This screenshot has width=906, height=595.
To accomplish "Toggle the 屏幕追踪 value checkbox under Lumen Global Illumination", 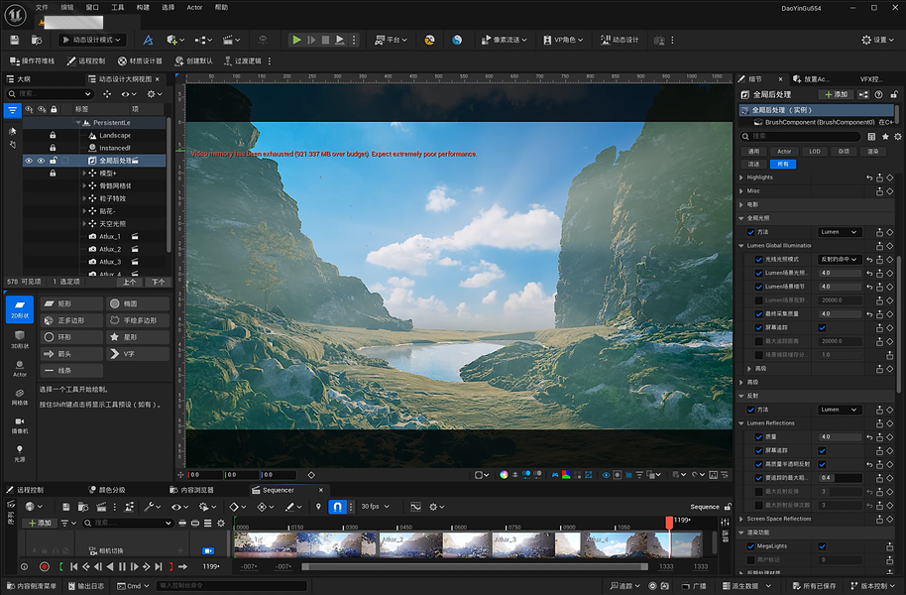I will point(822,328).
